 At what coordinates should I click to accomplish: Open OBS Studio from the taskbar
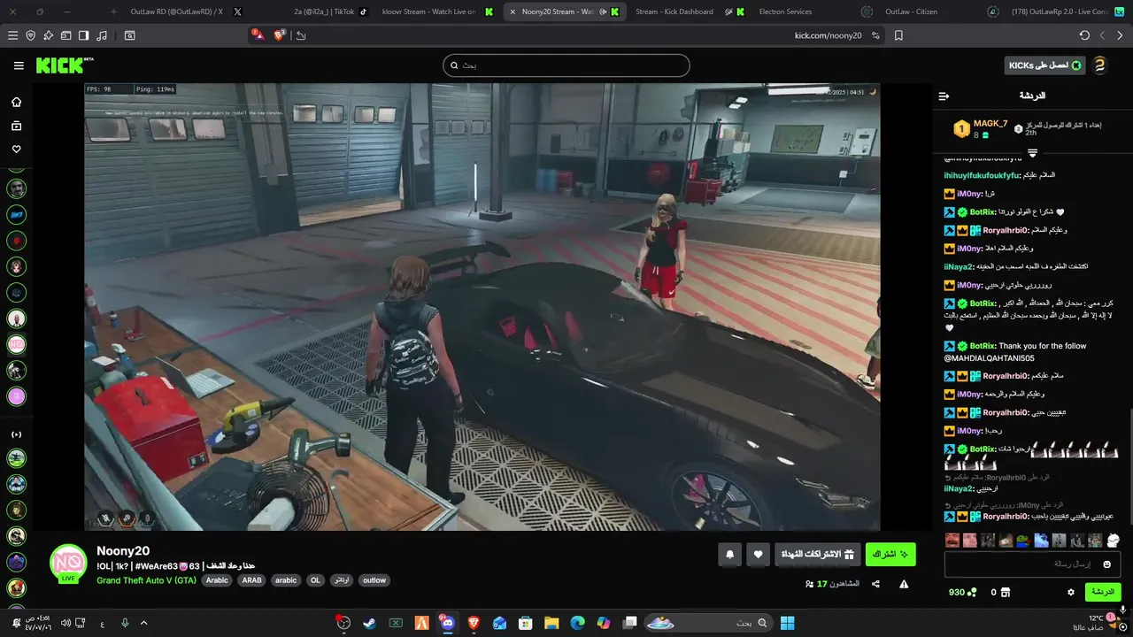click(343, 623)
